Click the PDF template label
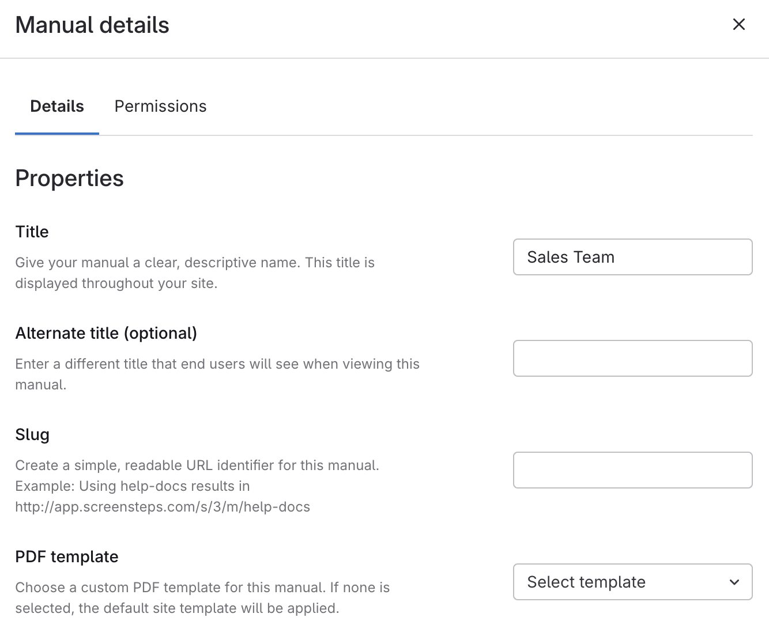Image resolution: width=769 pixels, height=621 pixels. coord(67,556)
